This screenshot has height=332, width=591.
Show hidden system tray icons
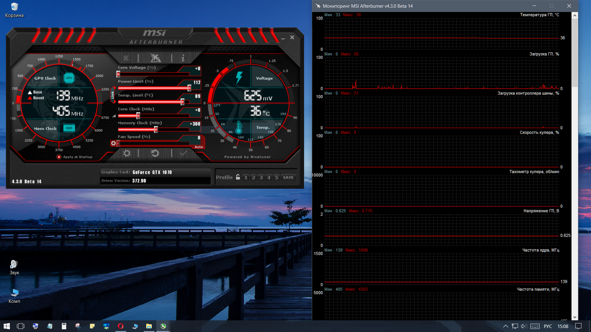coord(505,326)
